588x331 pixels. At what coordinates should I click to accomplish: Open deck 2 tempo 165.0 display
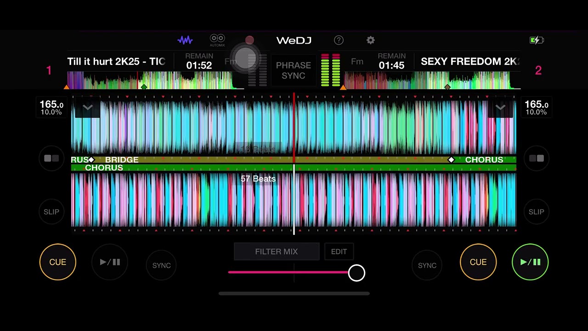pos(537,108)
